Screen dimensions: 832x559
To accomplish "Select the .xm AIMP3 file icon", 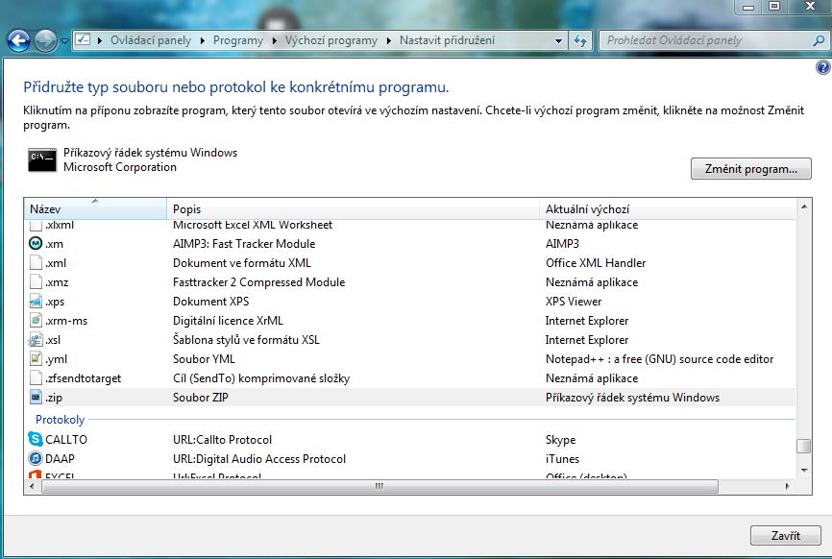I will click(35, 243).
